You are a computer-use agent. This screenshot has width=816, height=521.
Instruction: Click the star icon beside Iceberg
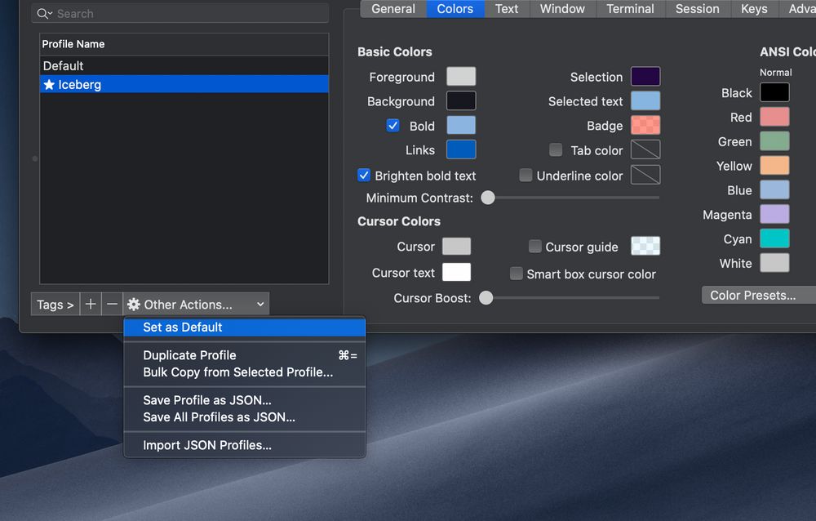[49, 84]
